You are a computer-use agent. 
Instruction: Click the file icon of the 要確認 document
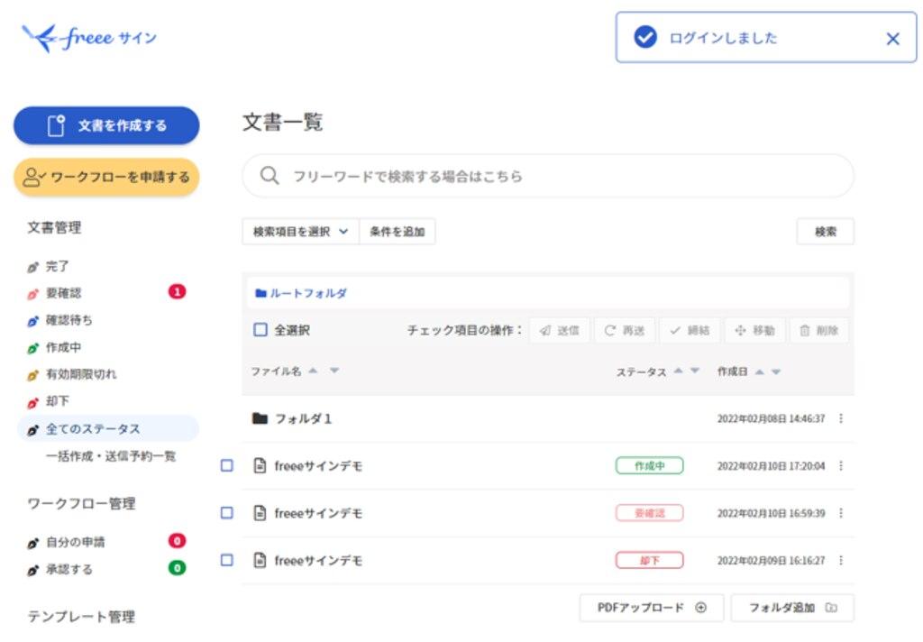click(x=260, y=513)
